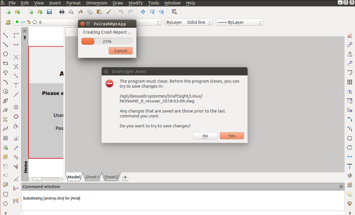The height and width of the screenshot is (215, 355).
Task: Cancel the crash report creation
Action: point(121,51)
